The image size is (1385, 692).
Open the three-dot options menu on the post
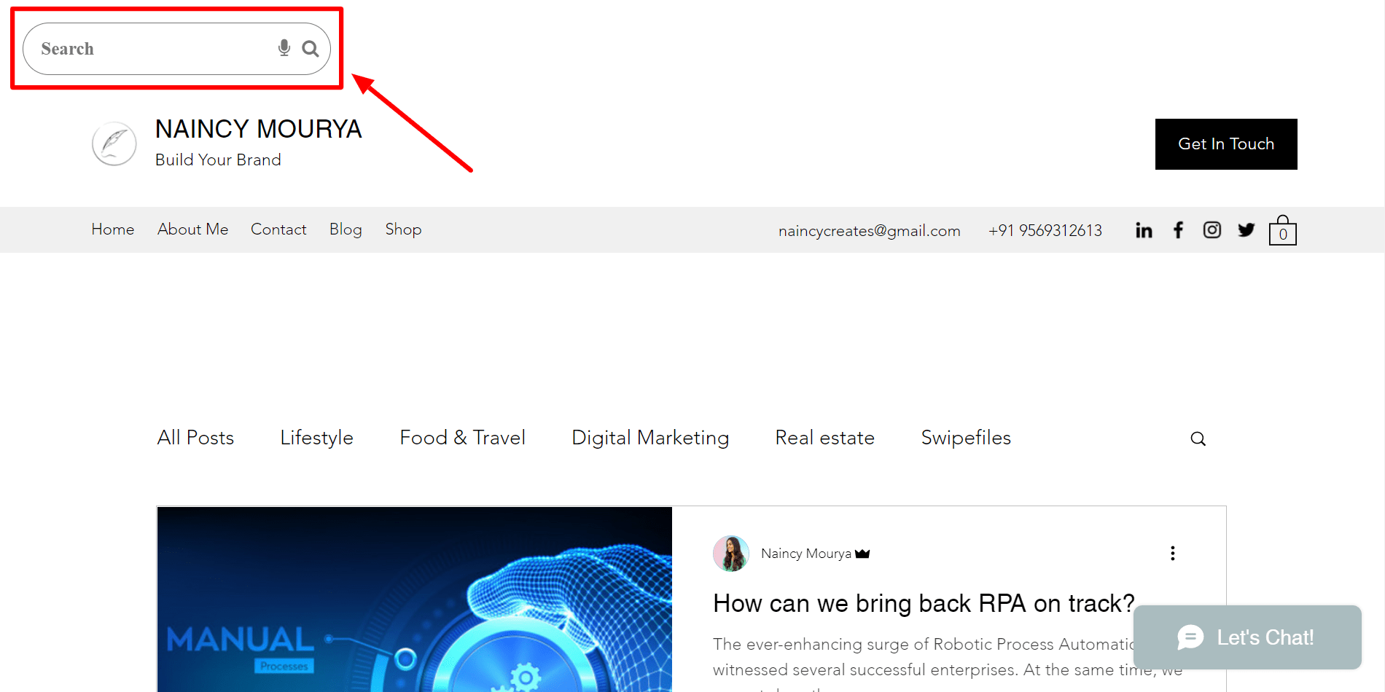pyautogui.click(x=1173, y=553)
